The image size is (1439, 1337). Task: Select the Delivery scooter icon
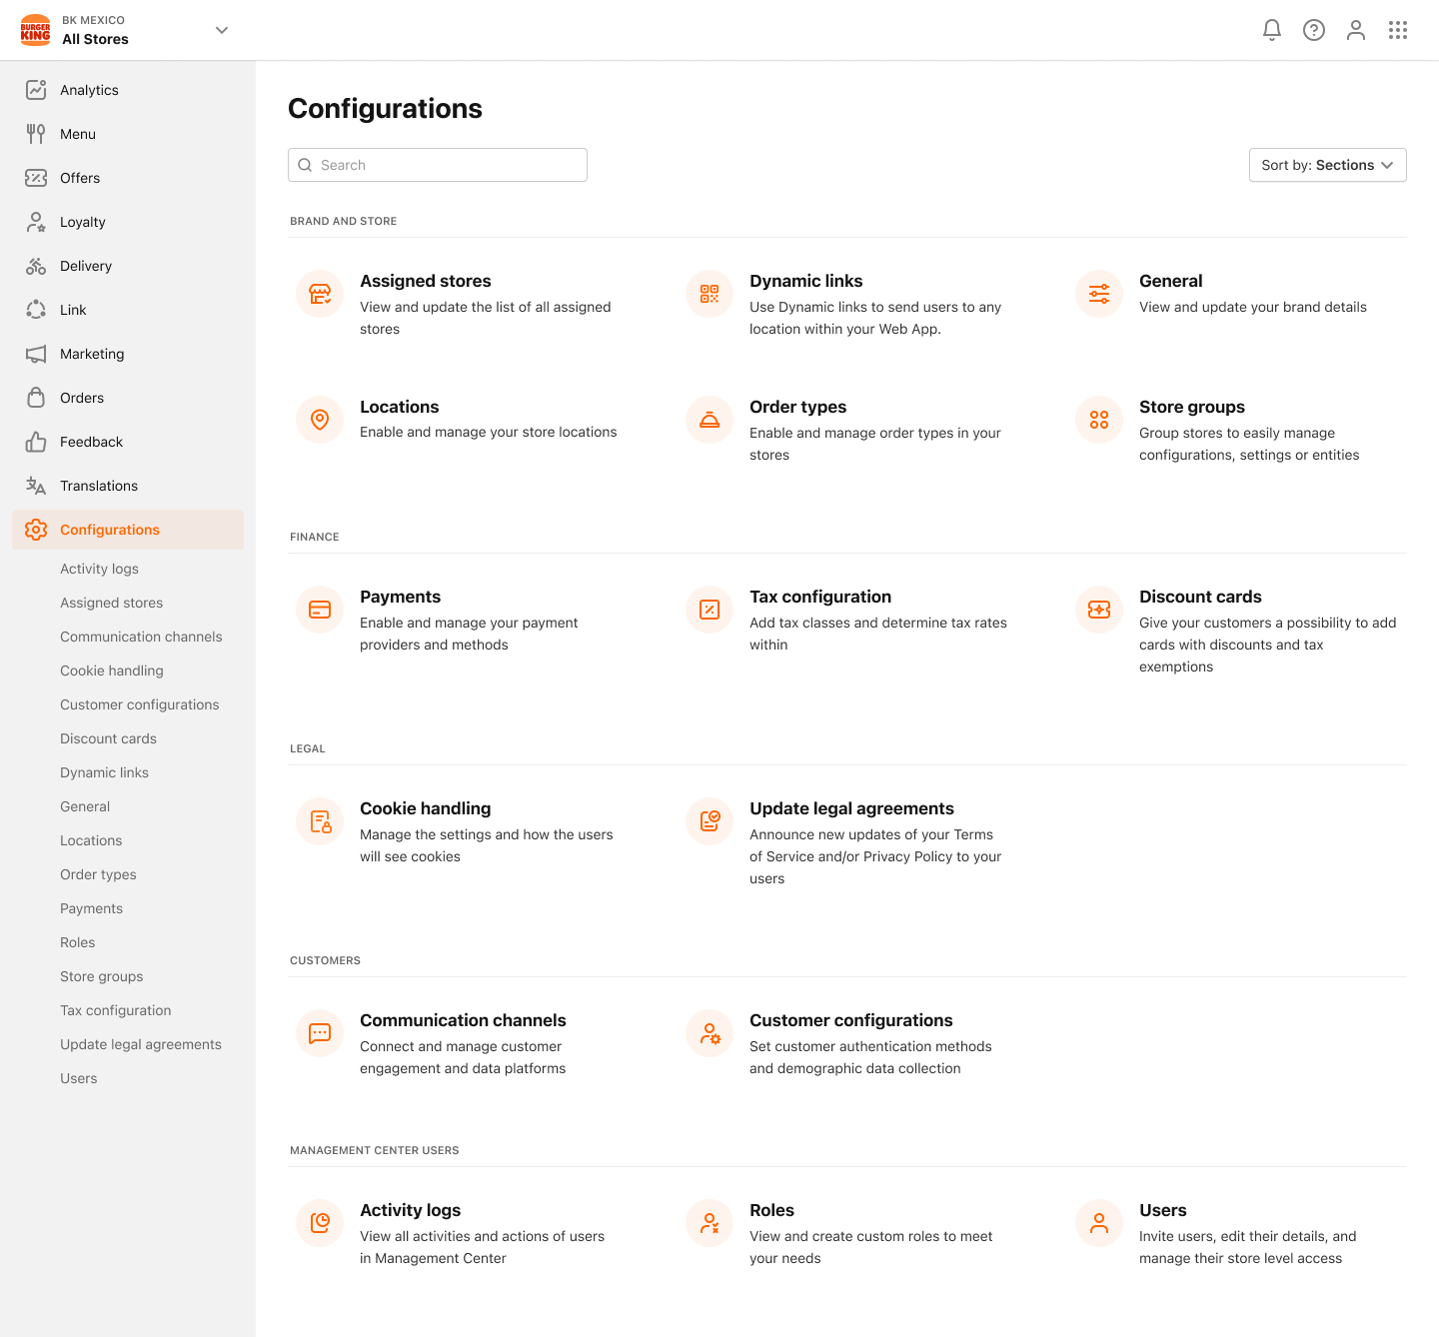point(36,266)
